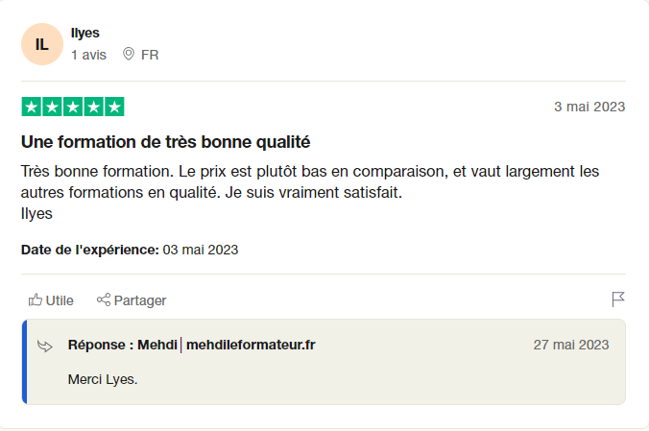Viewport: 649px width, 431px height.
Task: Click the review body paragraph text
Action: (x=309, y=182)
